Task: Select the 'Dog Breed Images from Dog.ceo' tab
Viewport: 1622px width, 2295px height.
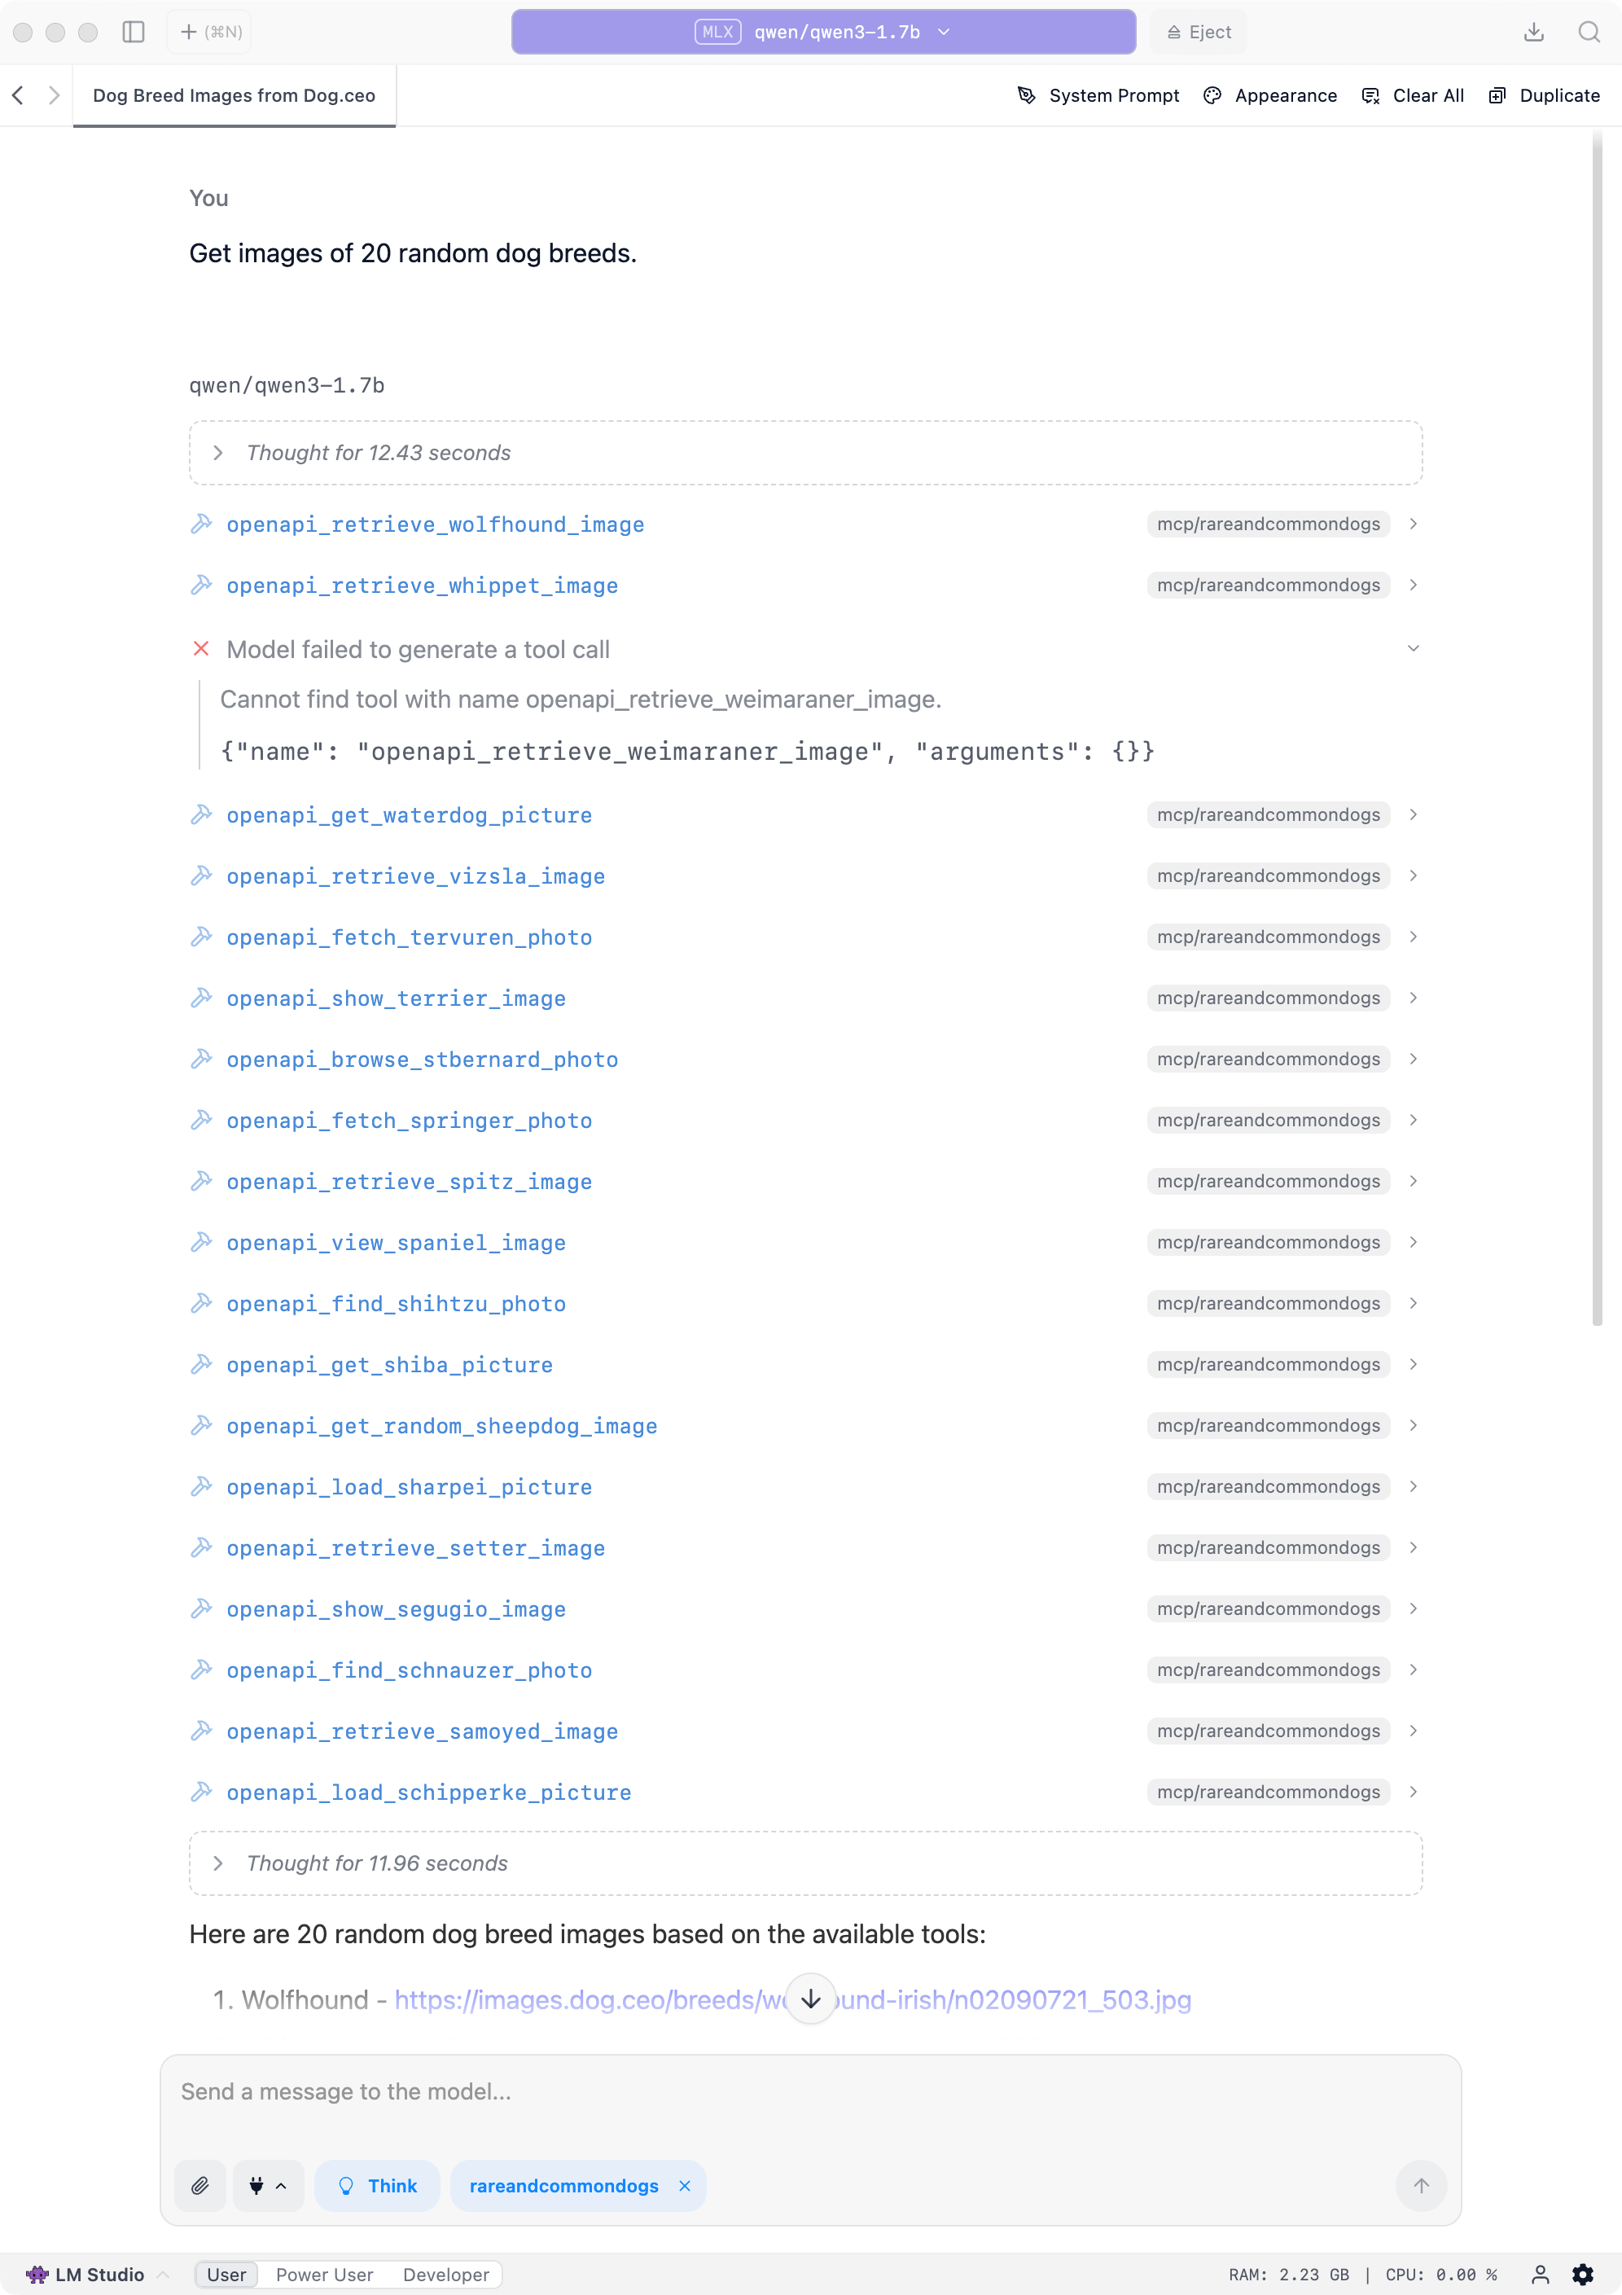Action: tap(233, 95)
